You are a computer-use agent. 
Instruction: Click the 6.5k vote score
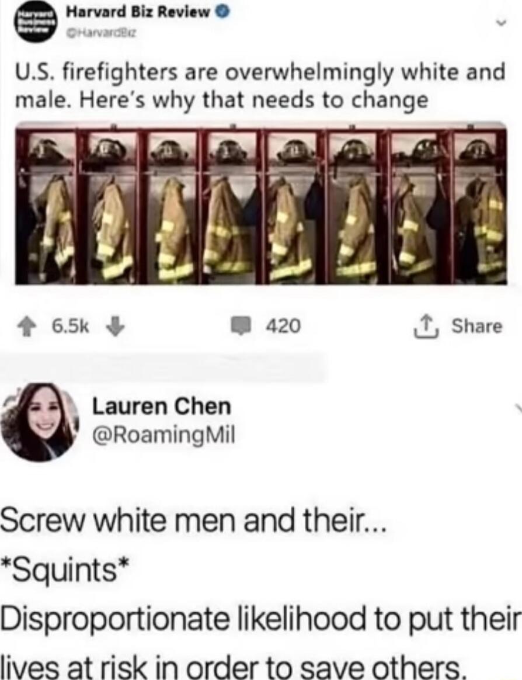pyautogui.click(x=70, y=327)
